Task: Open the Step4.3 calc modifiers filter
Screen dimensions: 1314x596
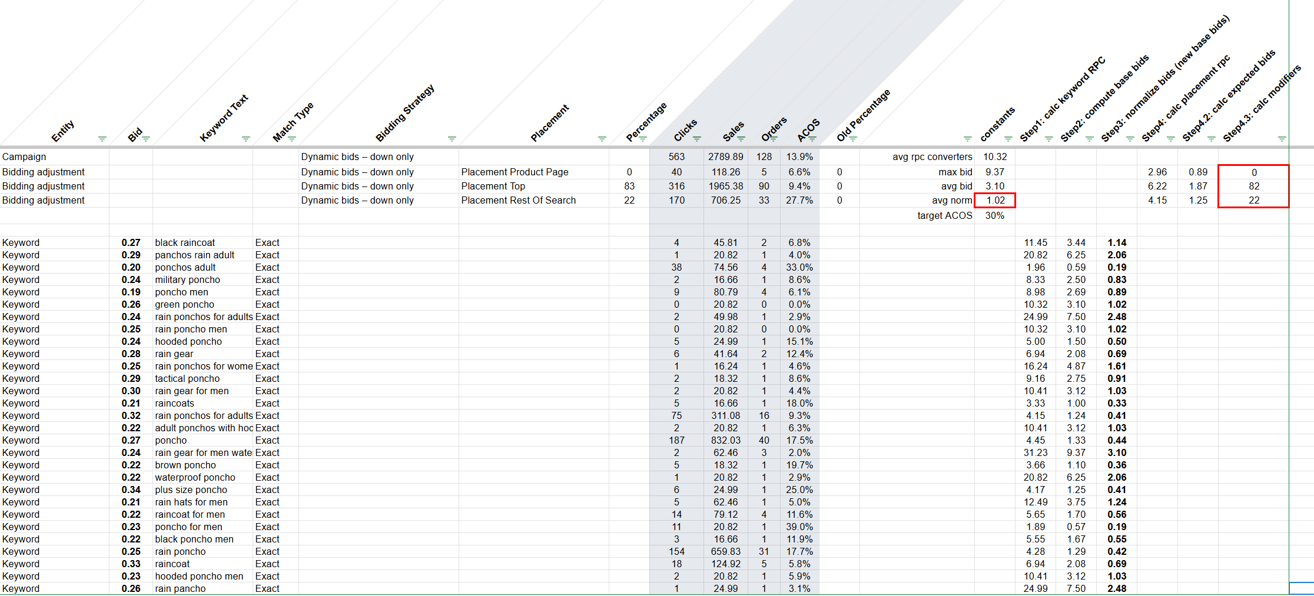Action: pyautogui.click(x=1282, y=139)
